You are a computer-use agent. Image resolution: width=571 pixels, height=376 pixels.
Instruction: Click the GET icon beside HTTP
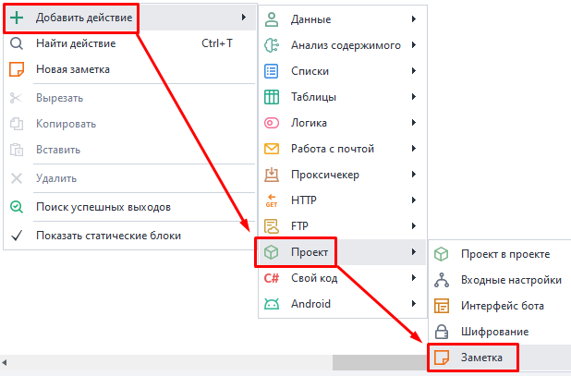(x=272, y=200)
